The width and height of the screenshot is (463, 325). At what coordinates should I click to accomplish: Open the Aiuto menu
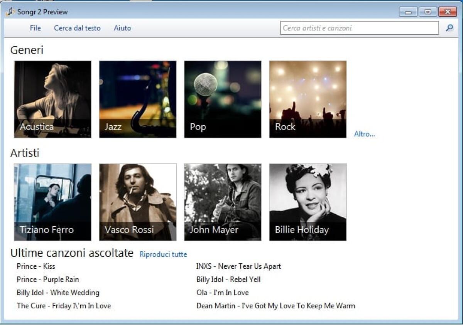(x=122, y=28)
